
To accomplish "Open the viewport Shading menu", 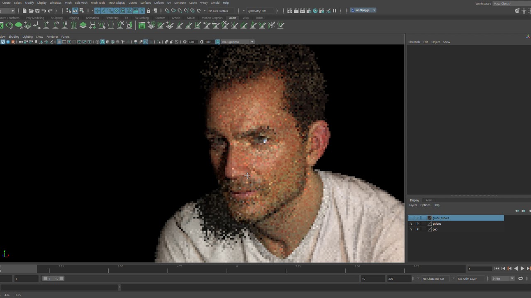I will 14,37.
